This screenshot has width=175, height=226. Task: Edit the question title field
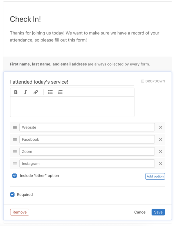pyautogui.click(x=72, y=82)
